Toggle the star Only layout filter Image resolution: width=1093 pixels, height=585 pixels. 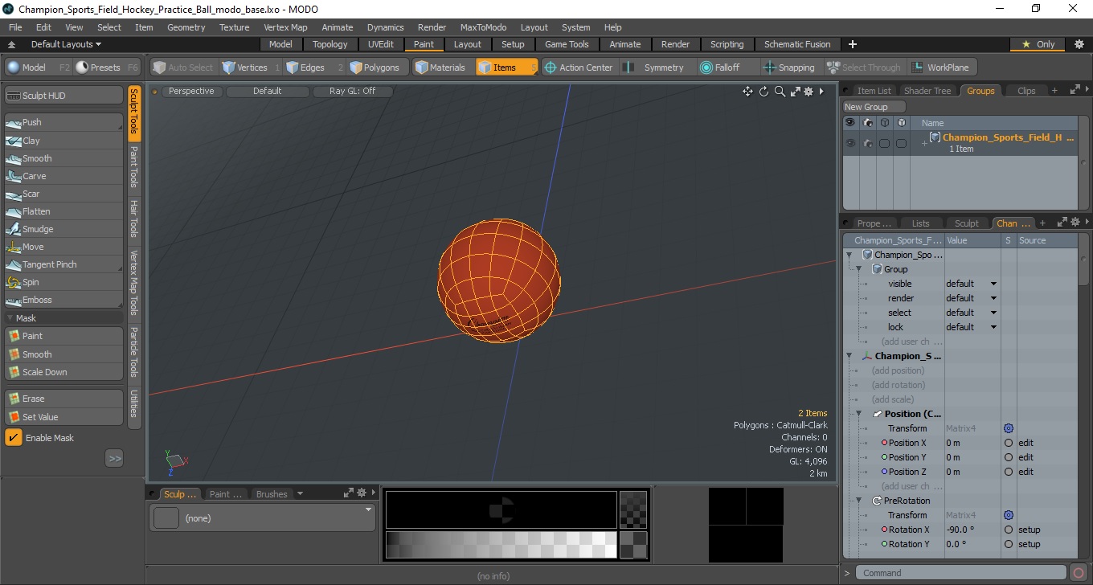pyautogui.click(x=1038, y=44)
